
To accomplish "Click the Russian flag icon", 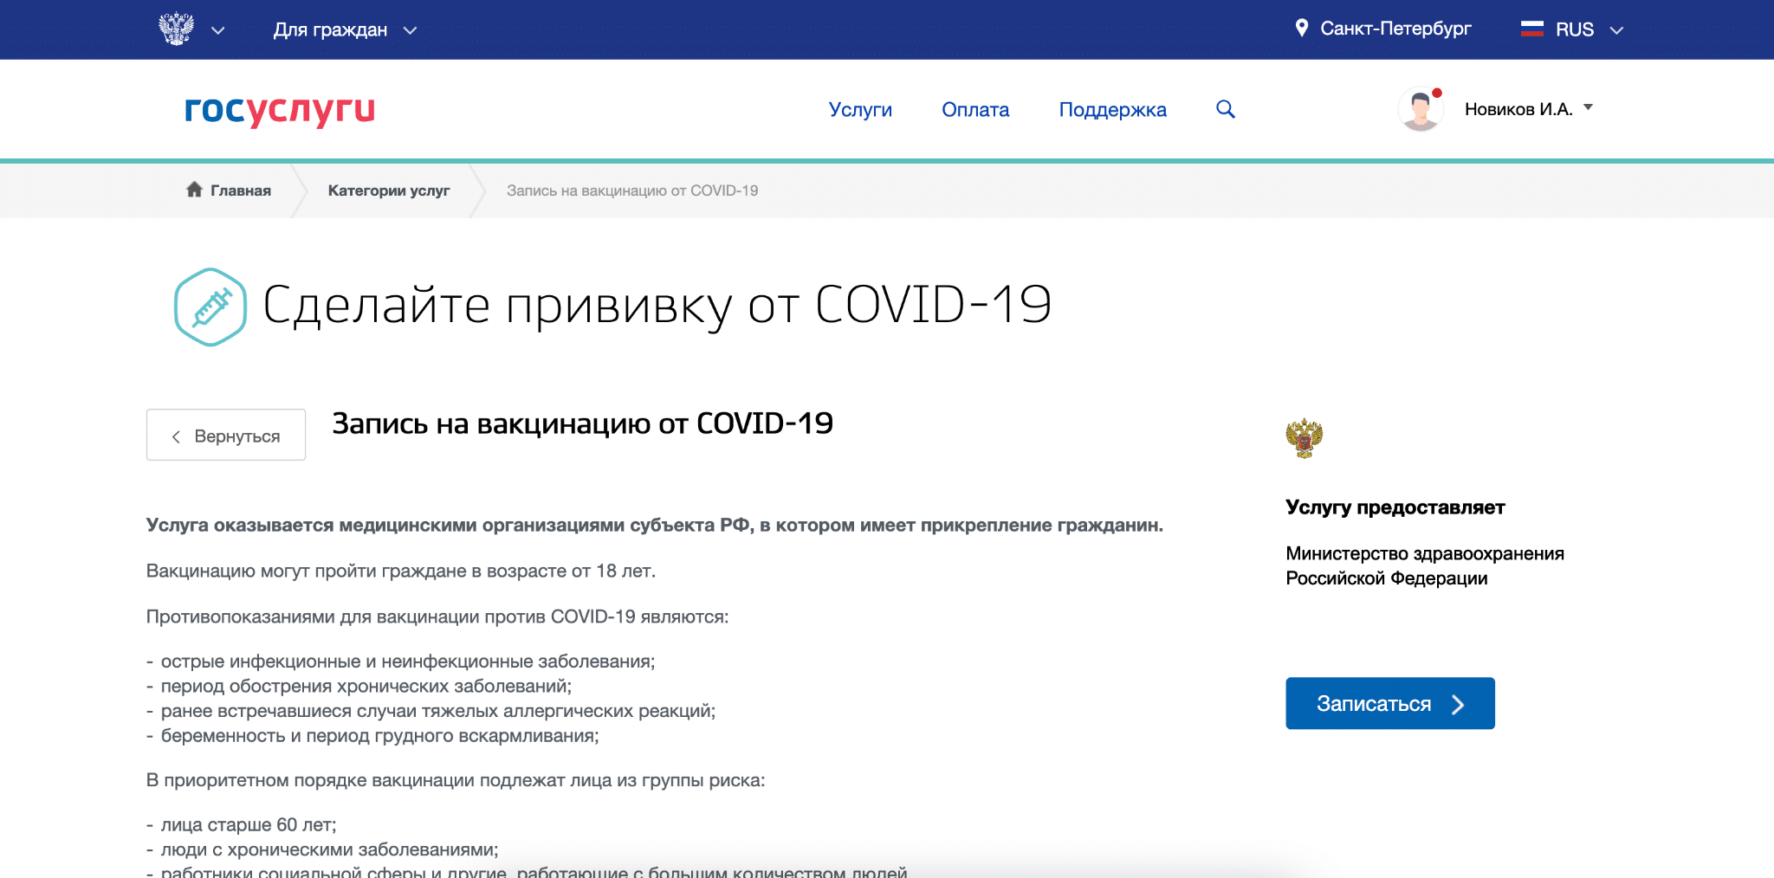I will [1531, 29].
